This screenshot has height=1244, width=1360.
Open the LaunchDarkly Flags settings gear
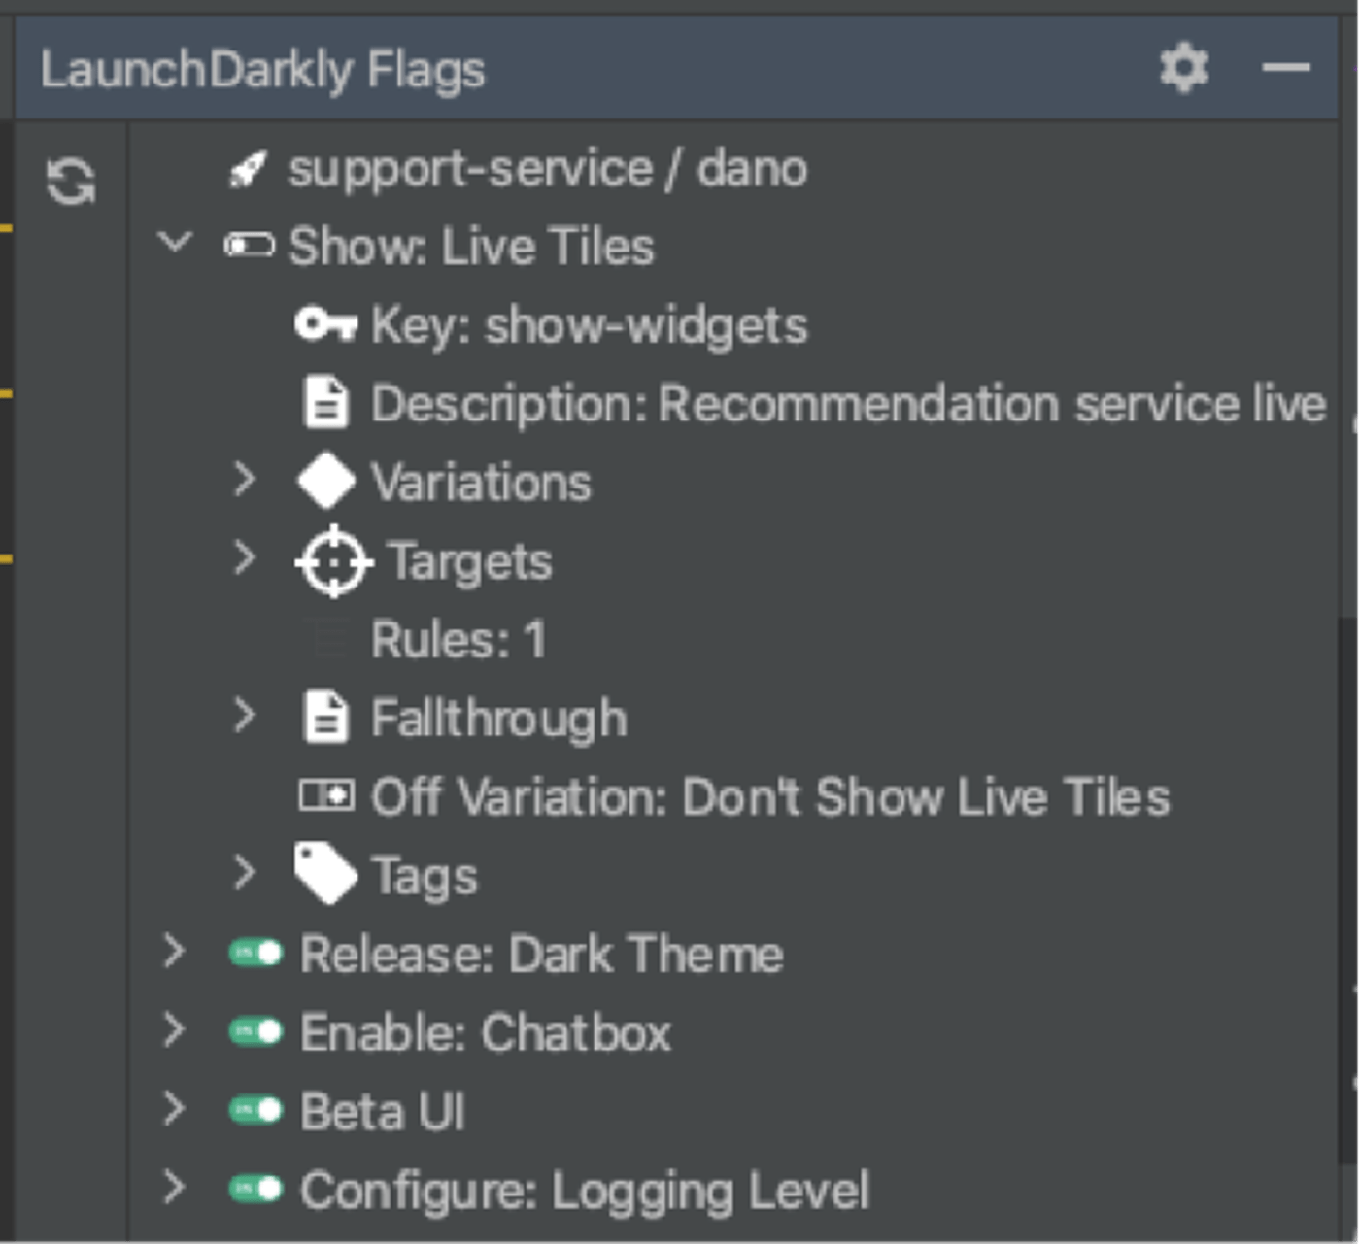(x=1181, y=68)
